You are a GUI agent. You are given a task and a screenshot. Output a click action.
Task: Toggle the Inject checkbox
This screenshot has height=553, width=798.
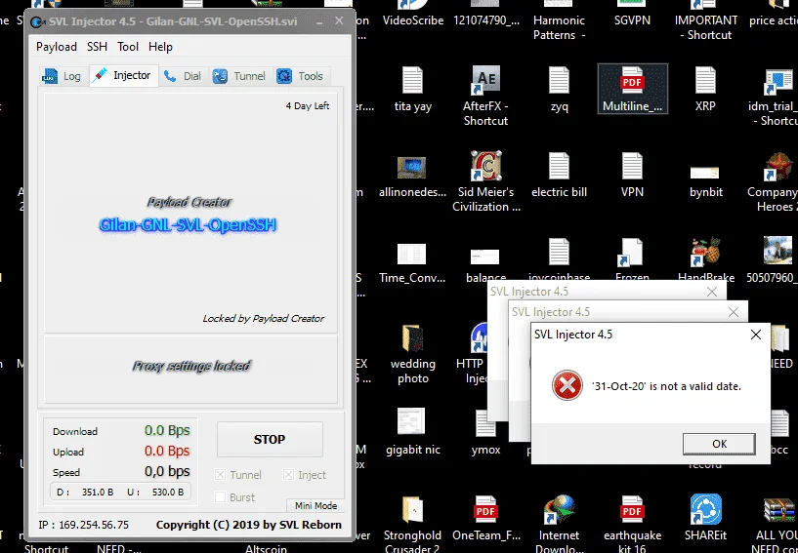pos(288,475)
